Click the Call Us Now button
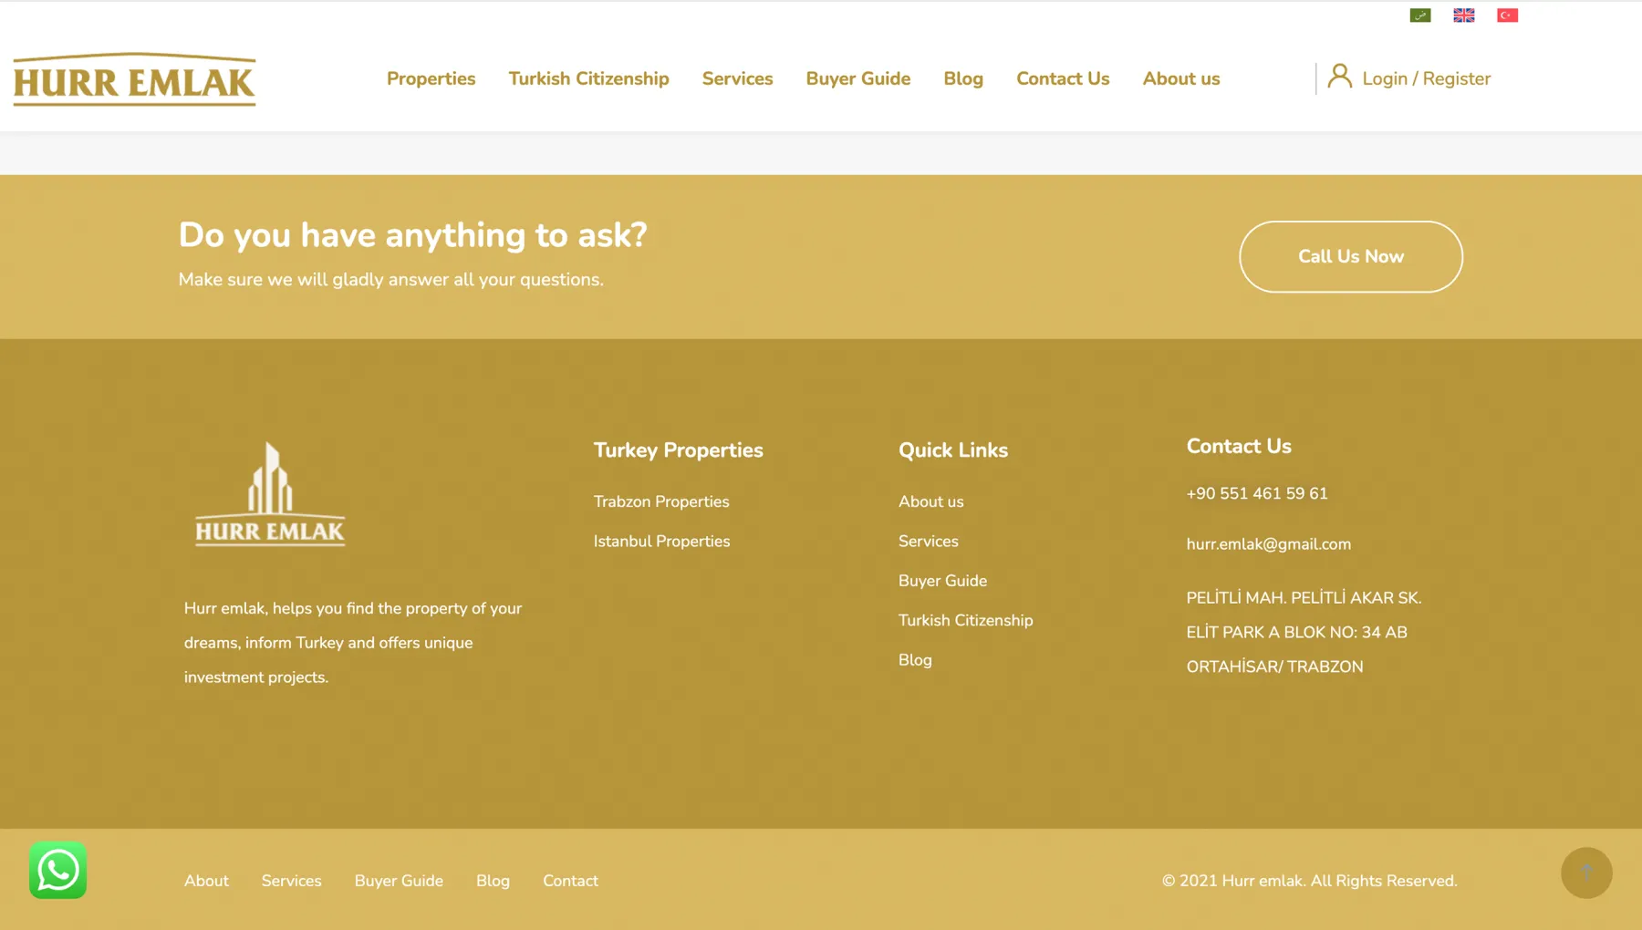The width and height of the screenshot is (1642, 930). (1351, 256)
